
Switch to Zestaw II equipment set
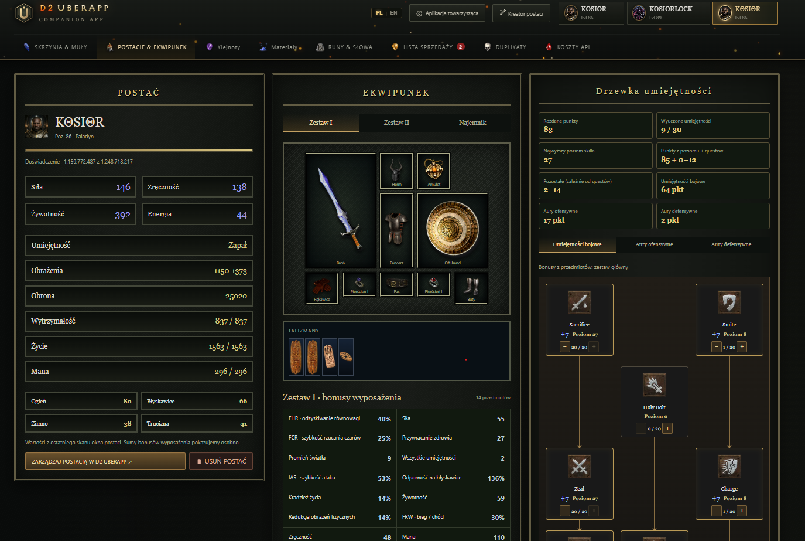[x=396, y=123]
